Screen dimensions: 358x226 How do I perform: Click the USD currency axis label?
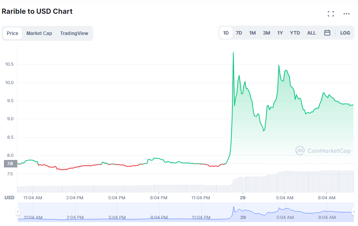click(x=9, y=198)
